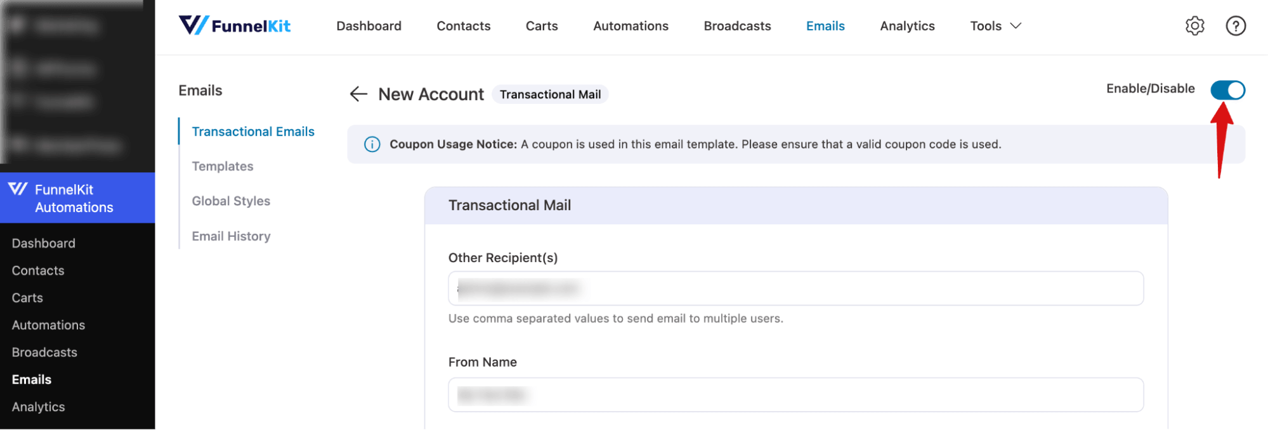Open Broadcasts in top navigation
Viewport: 1268px width, 430px height.
click(737, 26)
